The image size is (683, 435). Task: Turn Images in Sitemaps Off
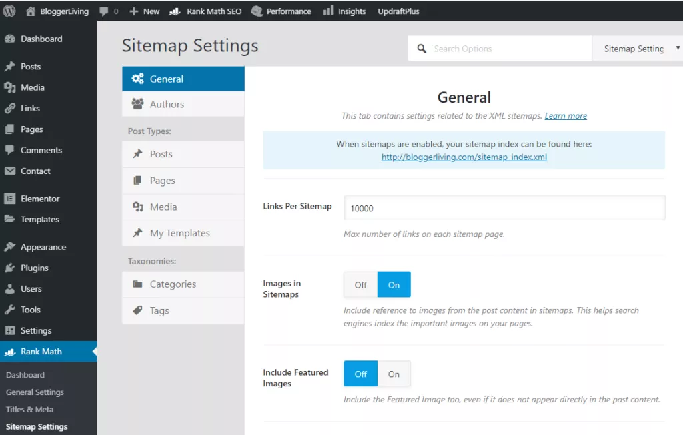coord(361,285)
